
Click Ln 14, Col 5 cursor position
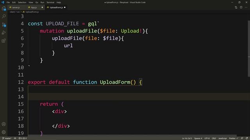click(x=187, y=138)
